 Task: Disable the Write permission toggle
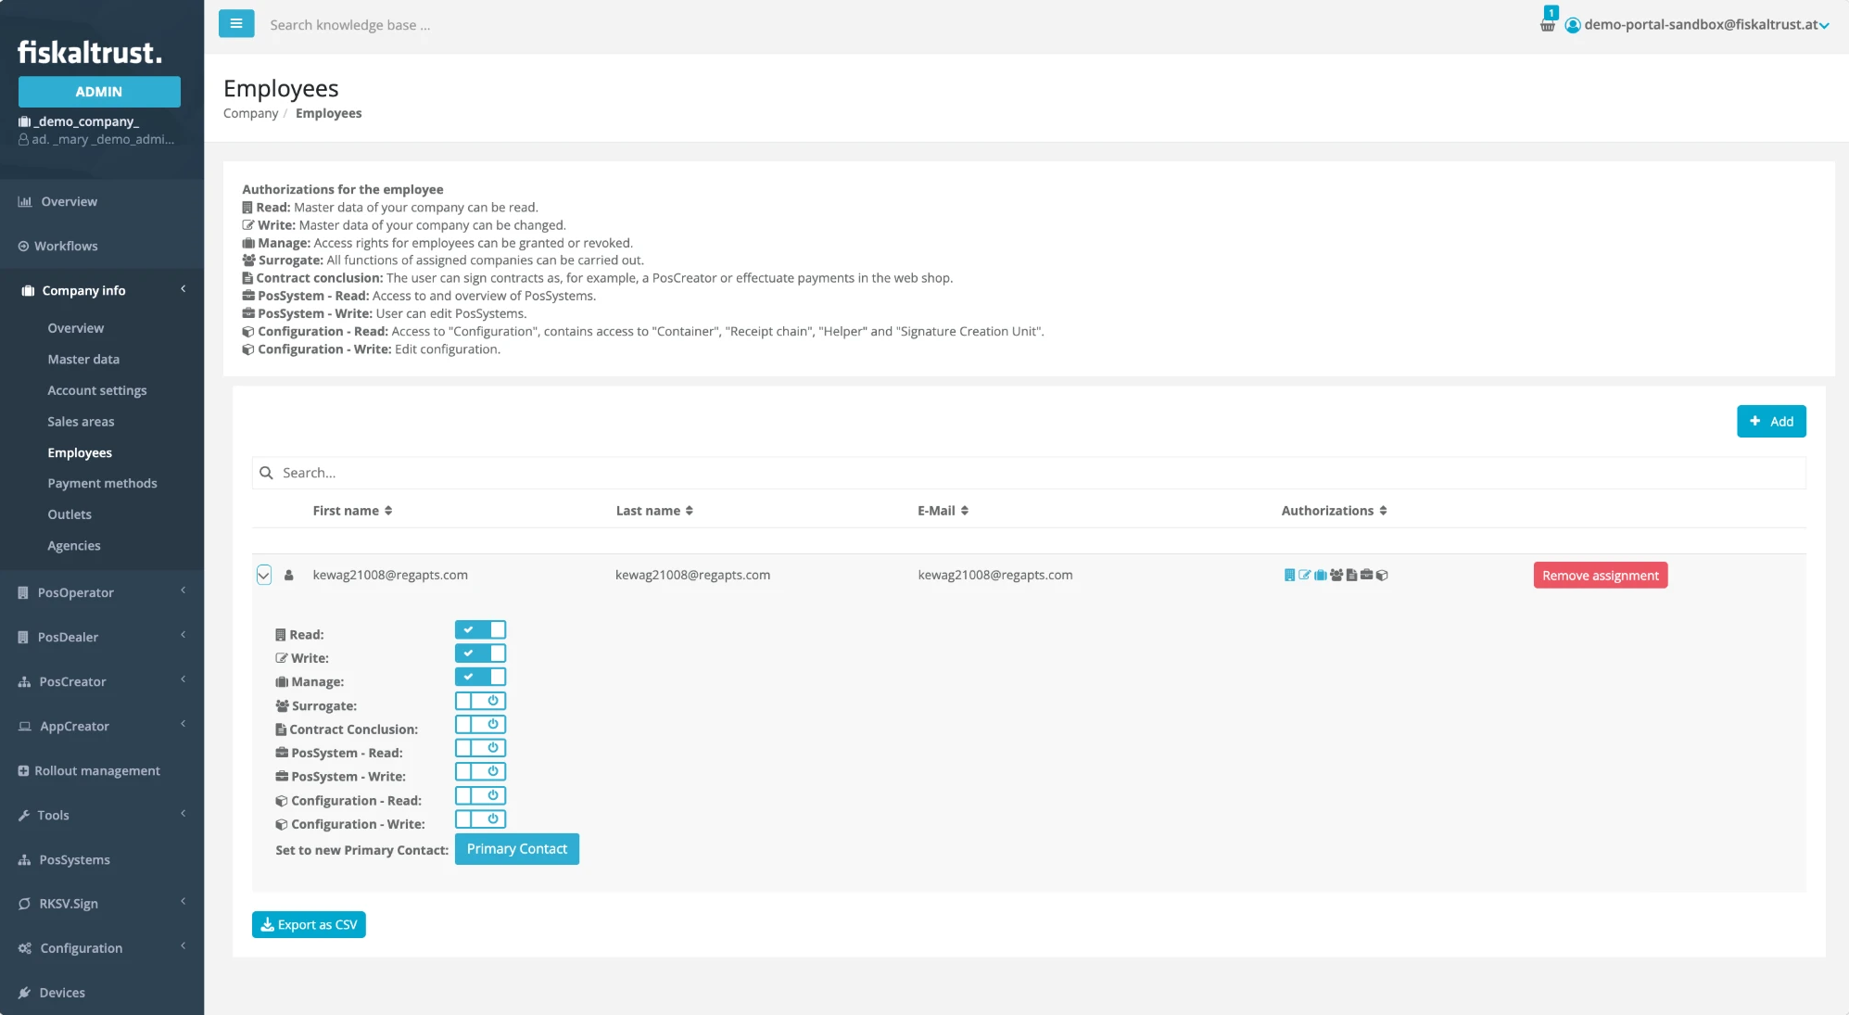click(x=480, y=653)
